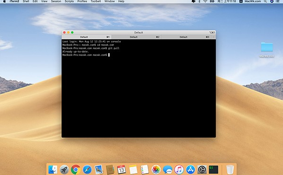Image resolution: width=283 pixels, height=175 pixels.
Task: Launch Google Chrome from the Dock
Action: [x=75, y=170]
